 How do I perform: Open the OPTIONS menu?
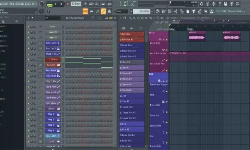pyautogui.click(x=20, y=4)
